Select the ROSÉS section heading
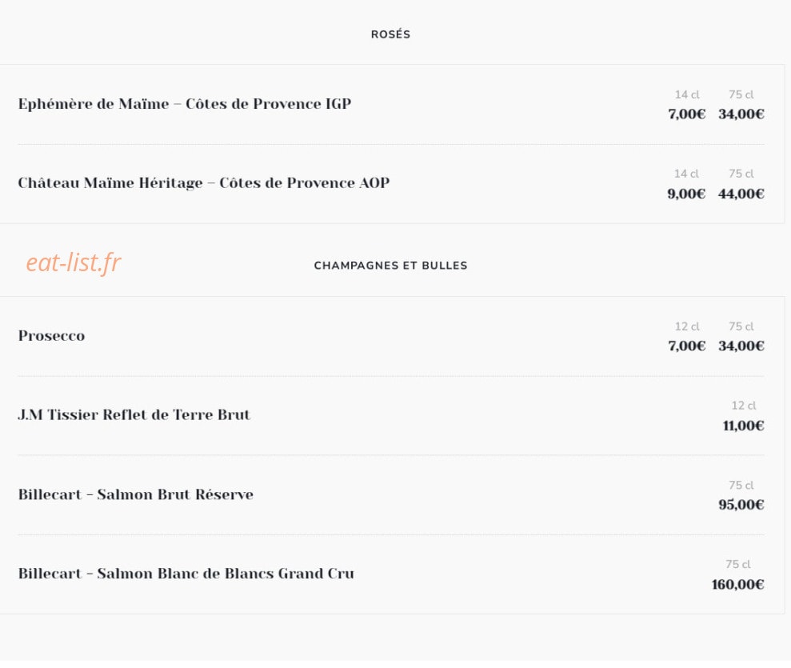Screen dimensions: 791x668 390,34
